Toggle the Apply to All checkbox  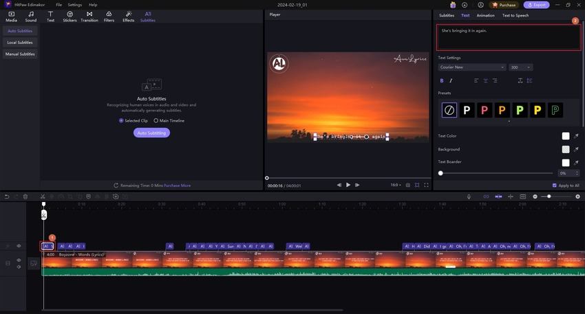555,185
